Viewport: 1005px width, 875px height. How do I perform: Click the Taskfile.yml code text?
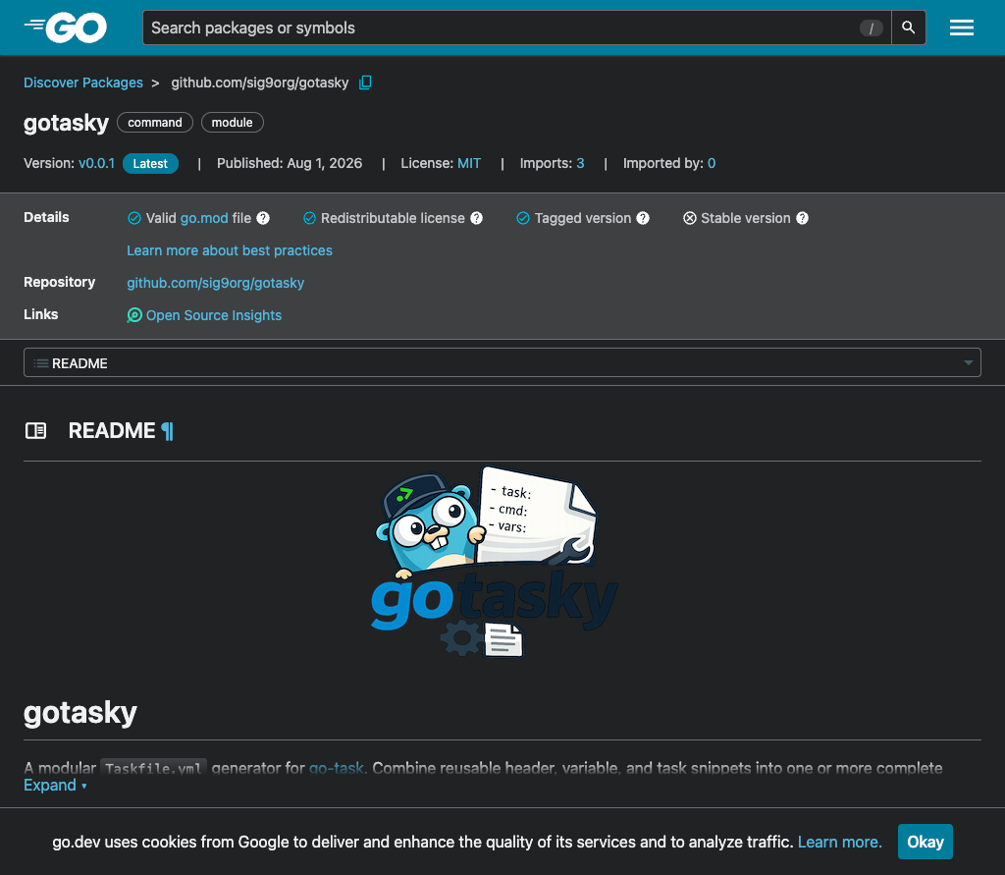(x=153, y=768)
